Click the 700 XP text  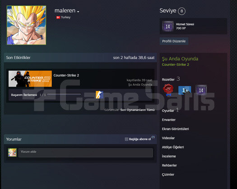(181, 28)
